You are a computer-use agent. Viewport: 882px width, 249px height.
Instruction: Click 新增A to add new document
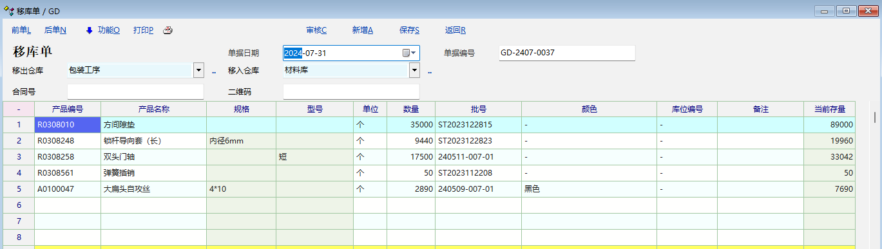coord(363,30)
